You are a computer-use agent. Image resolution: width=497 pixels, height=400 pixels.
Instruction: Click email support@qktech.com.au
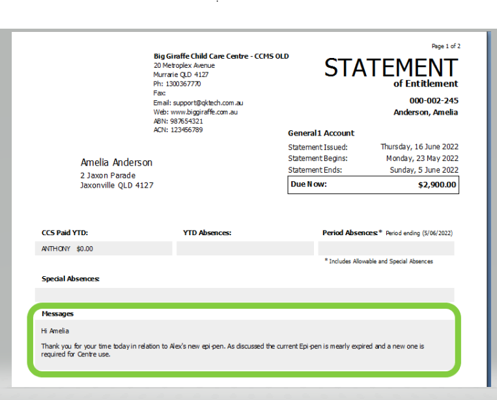pos(208,103)
